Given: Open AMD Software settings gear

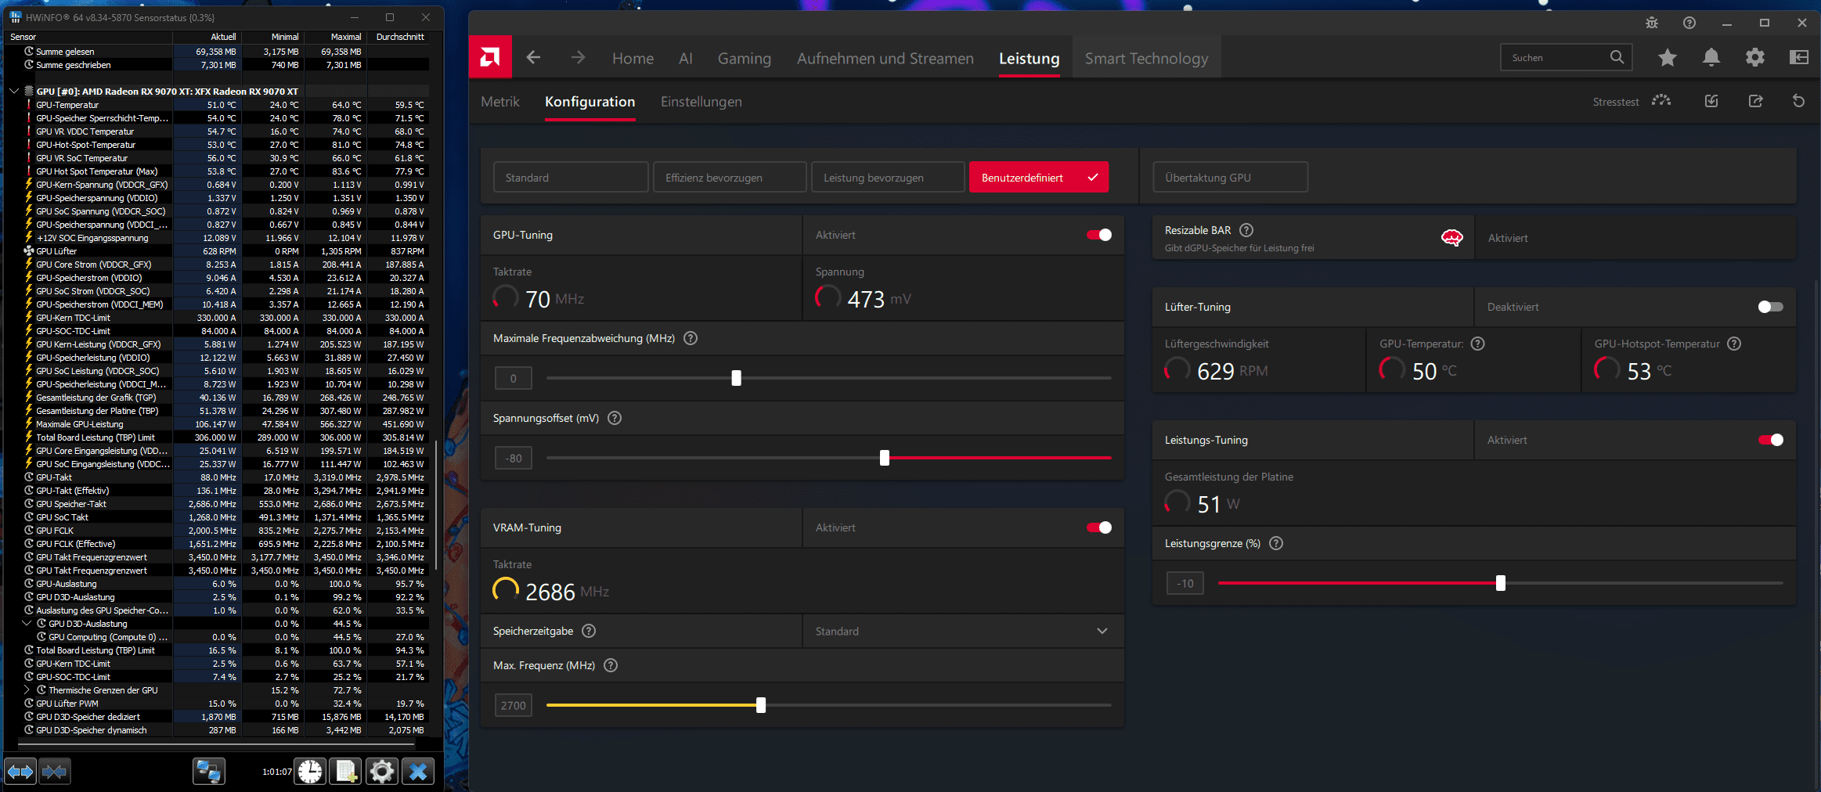Looking at the screenshot, I should click(1755, 57).
